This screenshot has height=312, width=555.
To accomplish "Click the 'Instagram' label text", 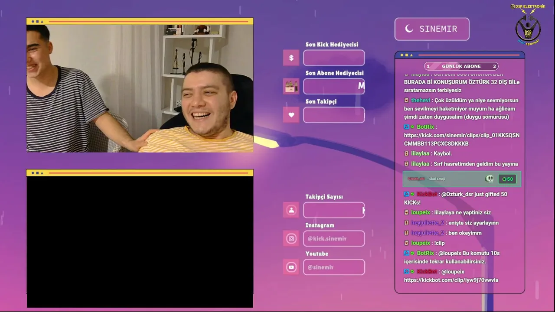I will click(320, 225).
